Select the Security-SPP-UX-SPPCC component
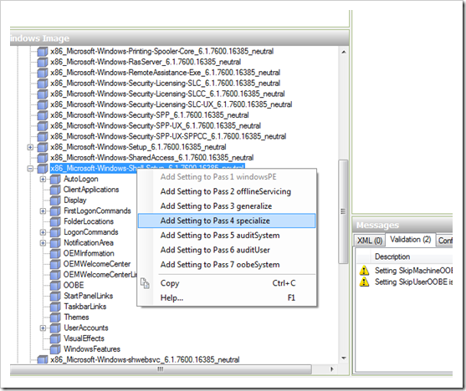The image size is (466, 391). coord(168,136)
